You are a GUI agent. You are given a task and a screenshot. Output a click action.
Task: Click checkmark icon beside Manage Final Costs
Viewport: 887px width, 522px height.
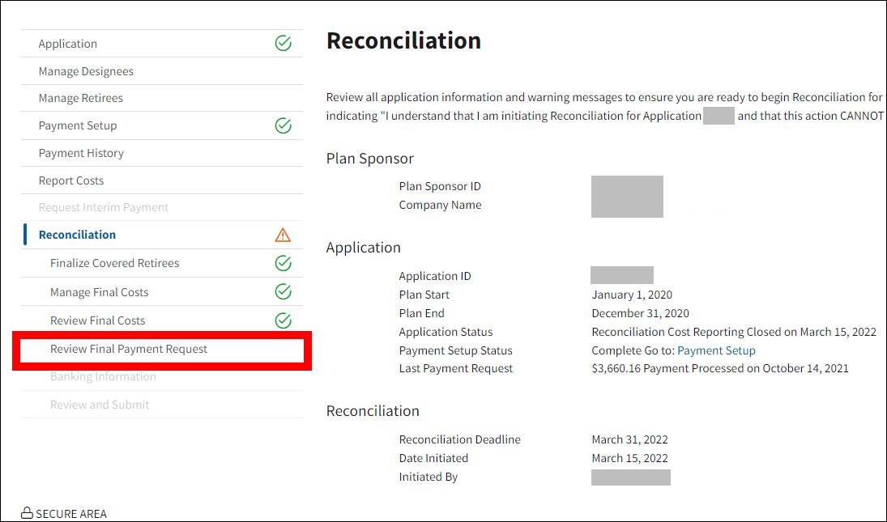(x=283, y=291)
